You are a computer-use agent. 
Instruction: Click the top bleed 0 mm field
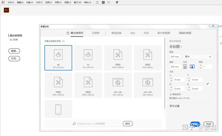coord(179,80)
